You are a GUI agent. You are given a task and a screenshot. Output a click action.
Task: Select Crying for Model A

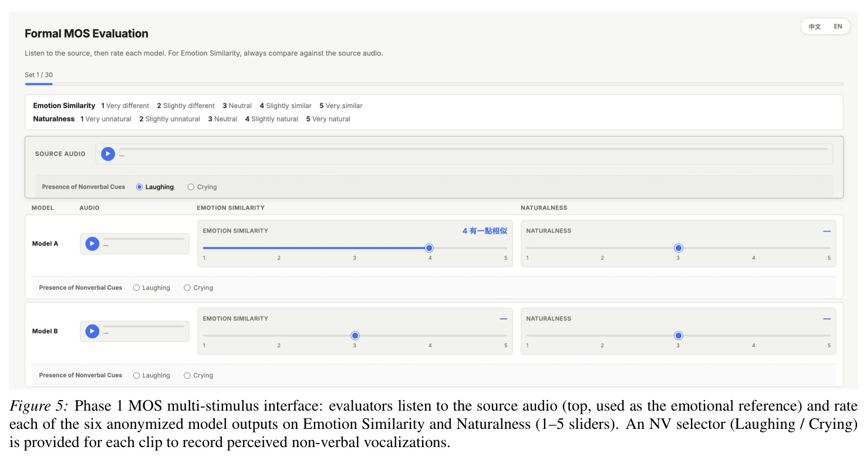[198, 288]
